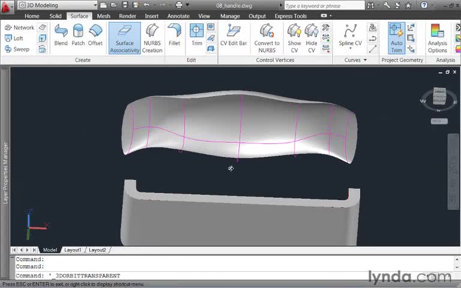The image size is (461, 288).
Task: Select the Sweep surface tool
Action: 17,49
